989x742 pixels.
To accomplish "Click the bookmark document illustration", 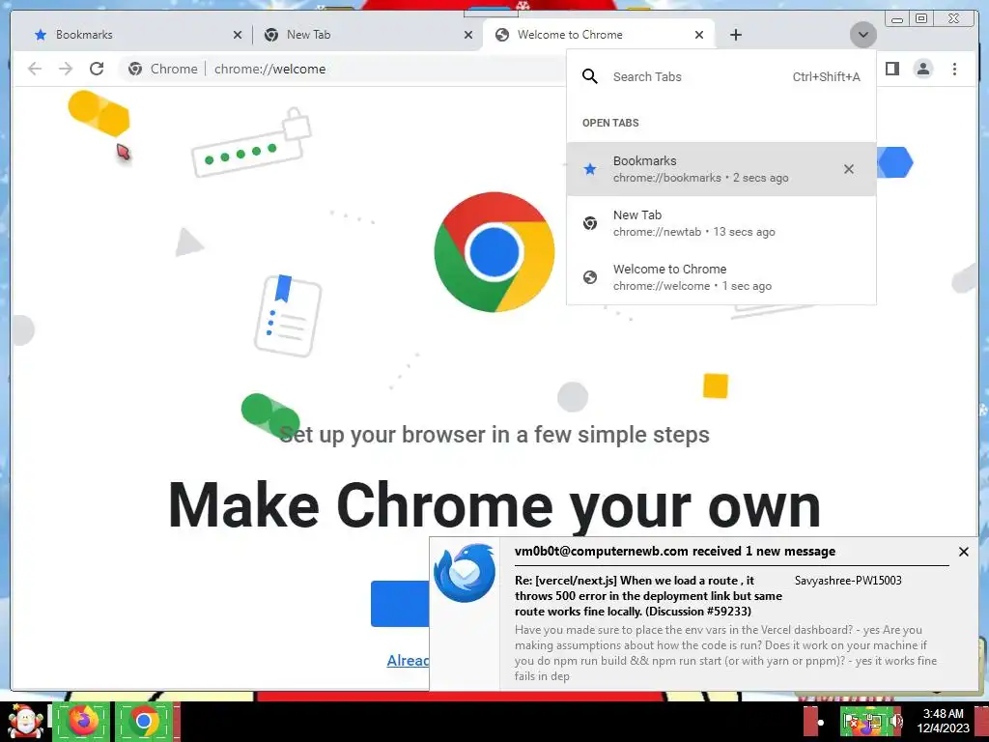I will [x=288, y=316].
